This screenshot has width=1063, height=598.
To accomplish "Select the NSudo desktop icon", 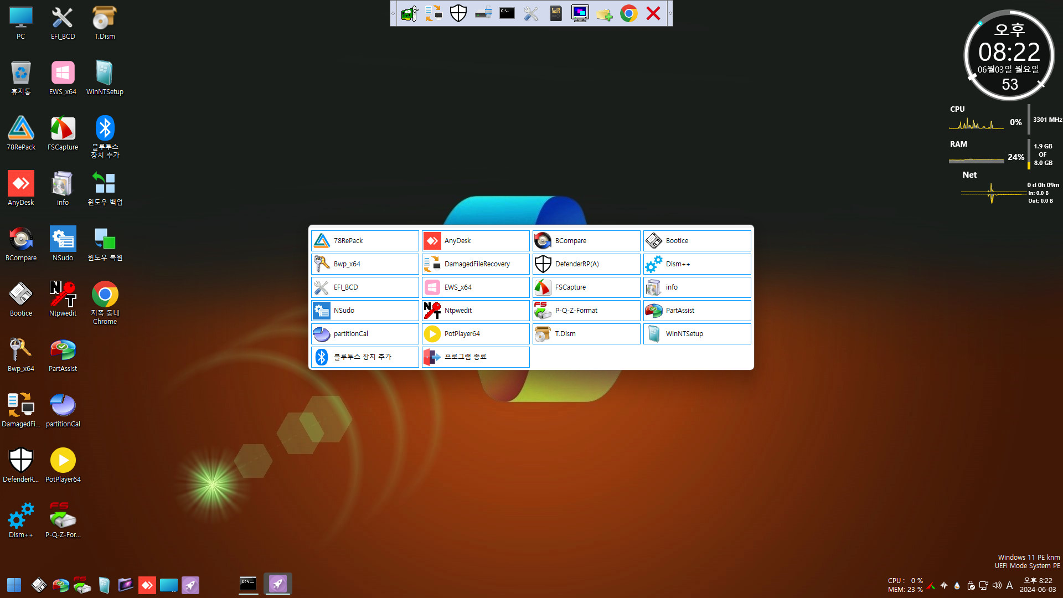I will click(63, 244).
